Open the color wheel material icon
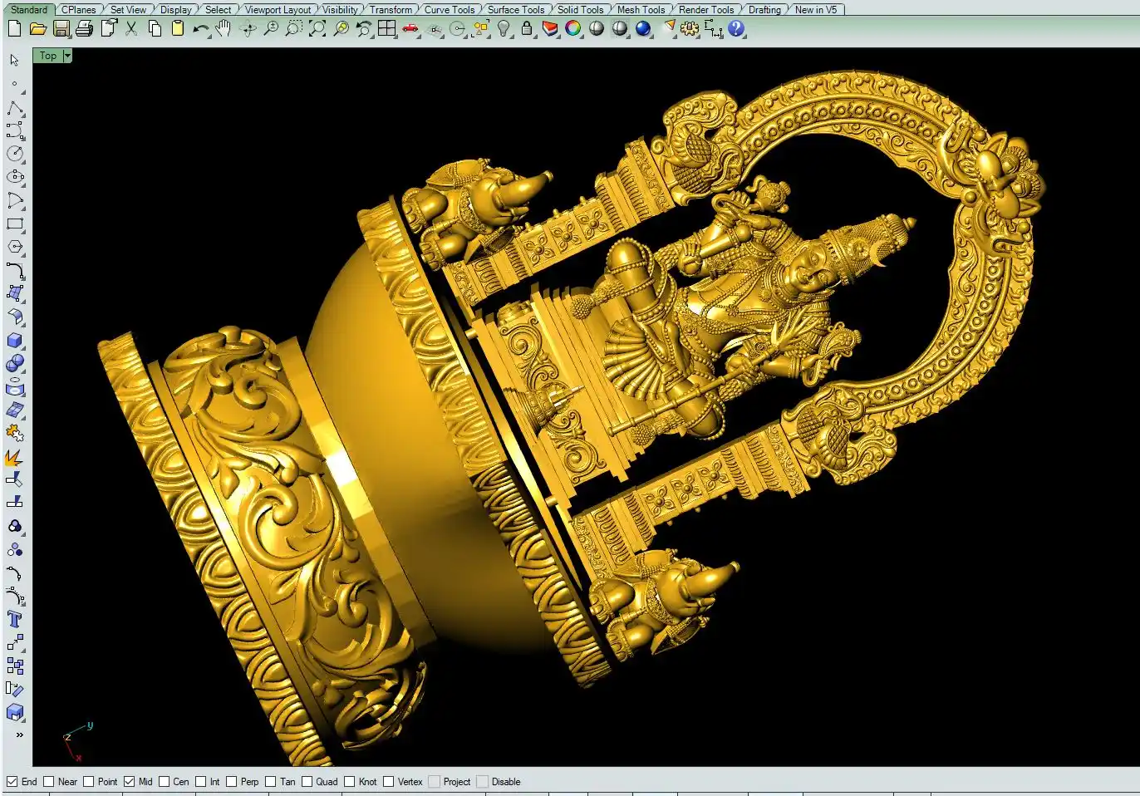Screen dimensions: 1140x796 pos(573,29)
